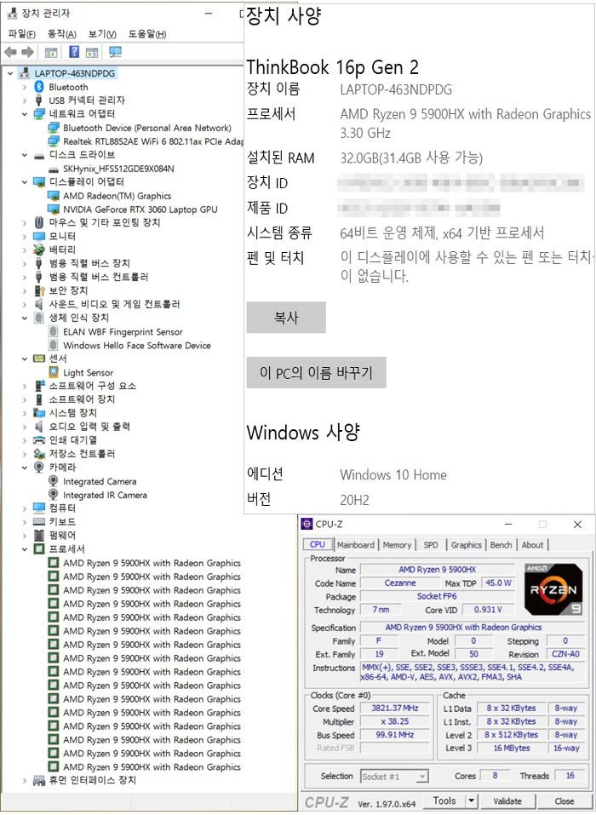Open the 동작(A) menu
The height and width of the screenshot is (815, 596).
tap(62, 34)
